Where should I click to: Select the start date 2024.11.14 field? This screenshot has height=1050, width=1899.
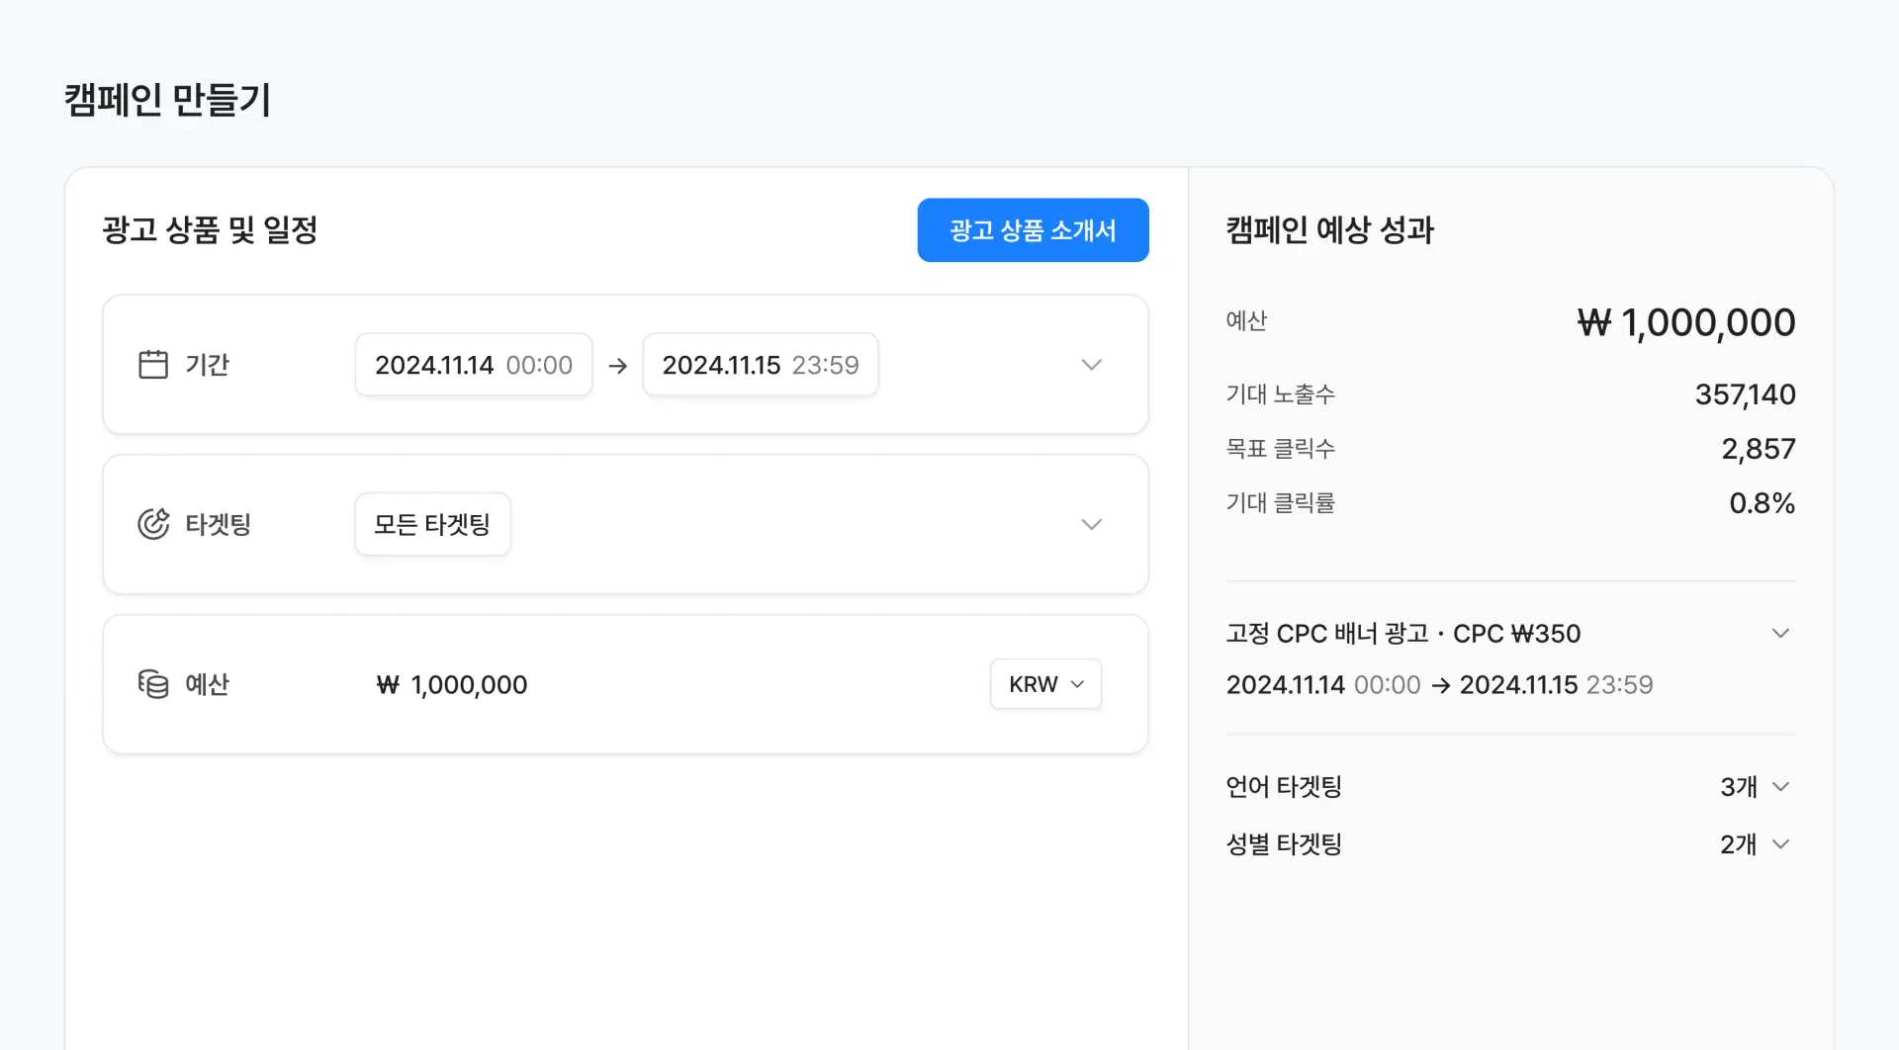click(474, 365)
